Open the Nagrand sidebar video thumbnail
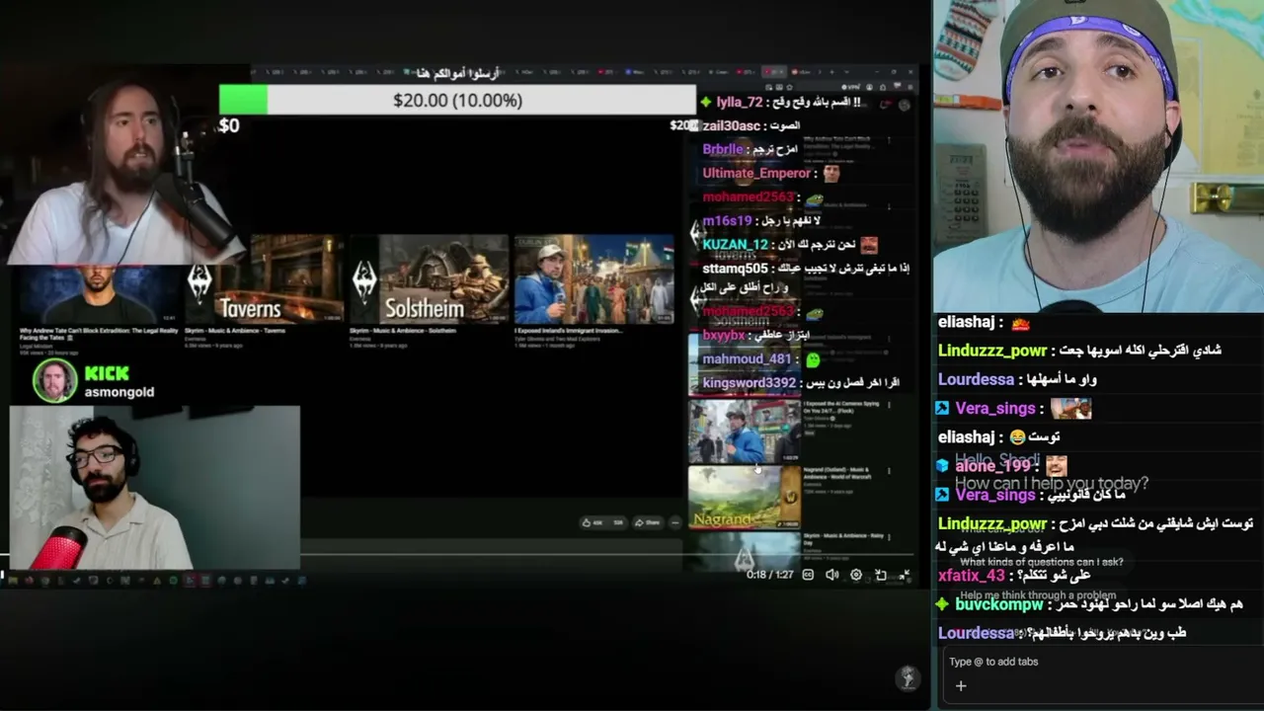This screenshot has height=711, width=1264. pyautogui.click(x=745, y=497)
